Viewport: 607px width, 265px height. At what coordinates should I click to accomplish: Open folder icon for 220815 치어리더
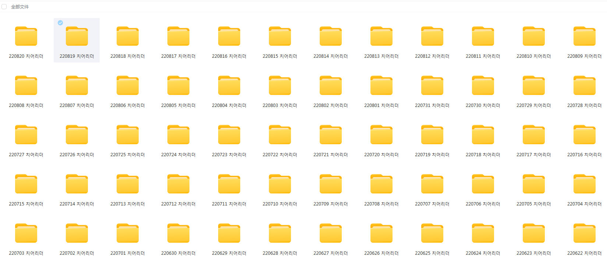280,36
